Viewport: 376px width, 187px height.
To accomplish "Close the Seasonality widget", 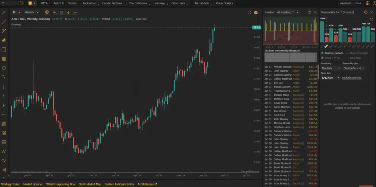I will (372, 12).
